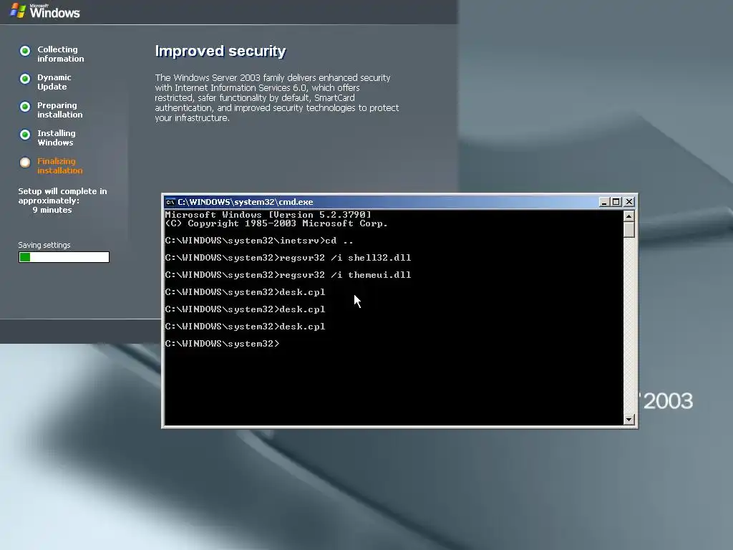The height and width of the screenshot is (550, 733).
Task: Close the cmd.exe window
Action: click(629, 202)
